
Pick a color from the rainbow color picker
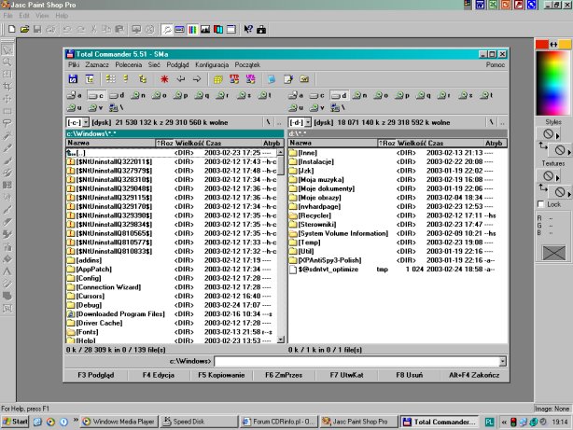pos(552,83)
